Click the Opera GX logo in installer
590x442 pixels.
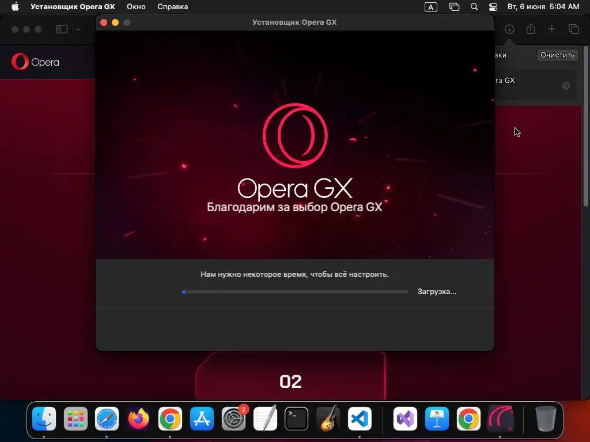coord(295,136)
